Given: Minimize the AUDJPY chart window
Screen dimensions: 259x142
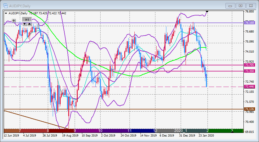Looking at the screenshot, I should tap(230, 6).
